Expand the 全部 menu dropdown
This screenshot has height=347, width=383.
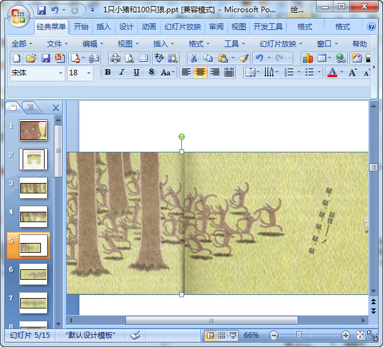click(x=22, y=44)
